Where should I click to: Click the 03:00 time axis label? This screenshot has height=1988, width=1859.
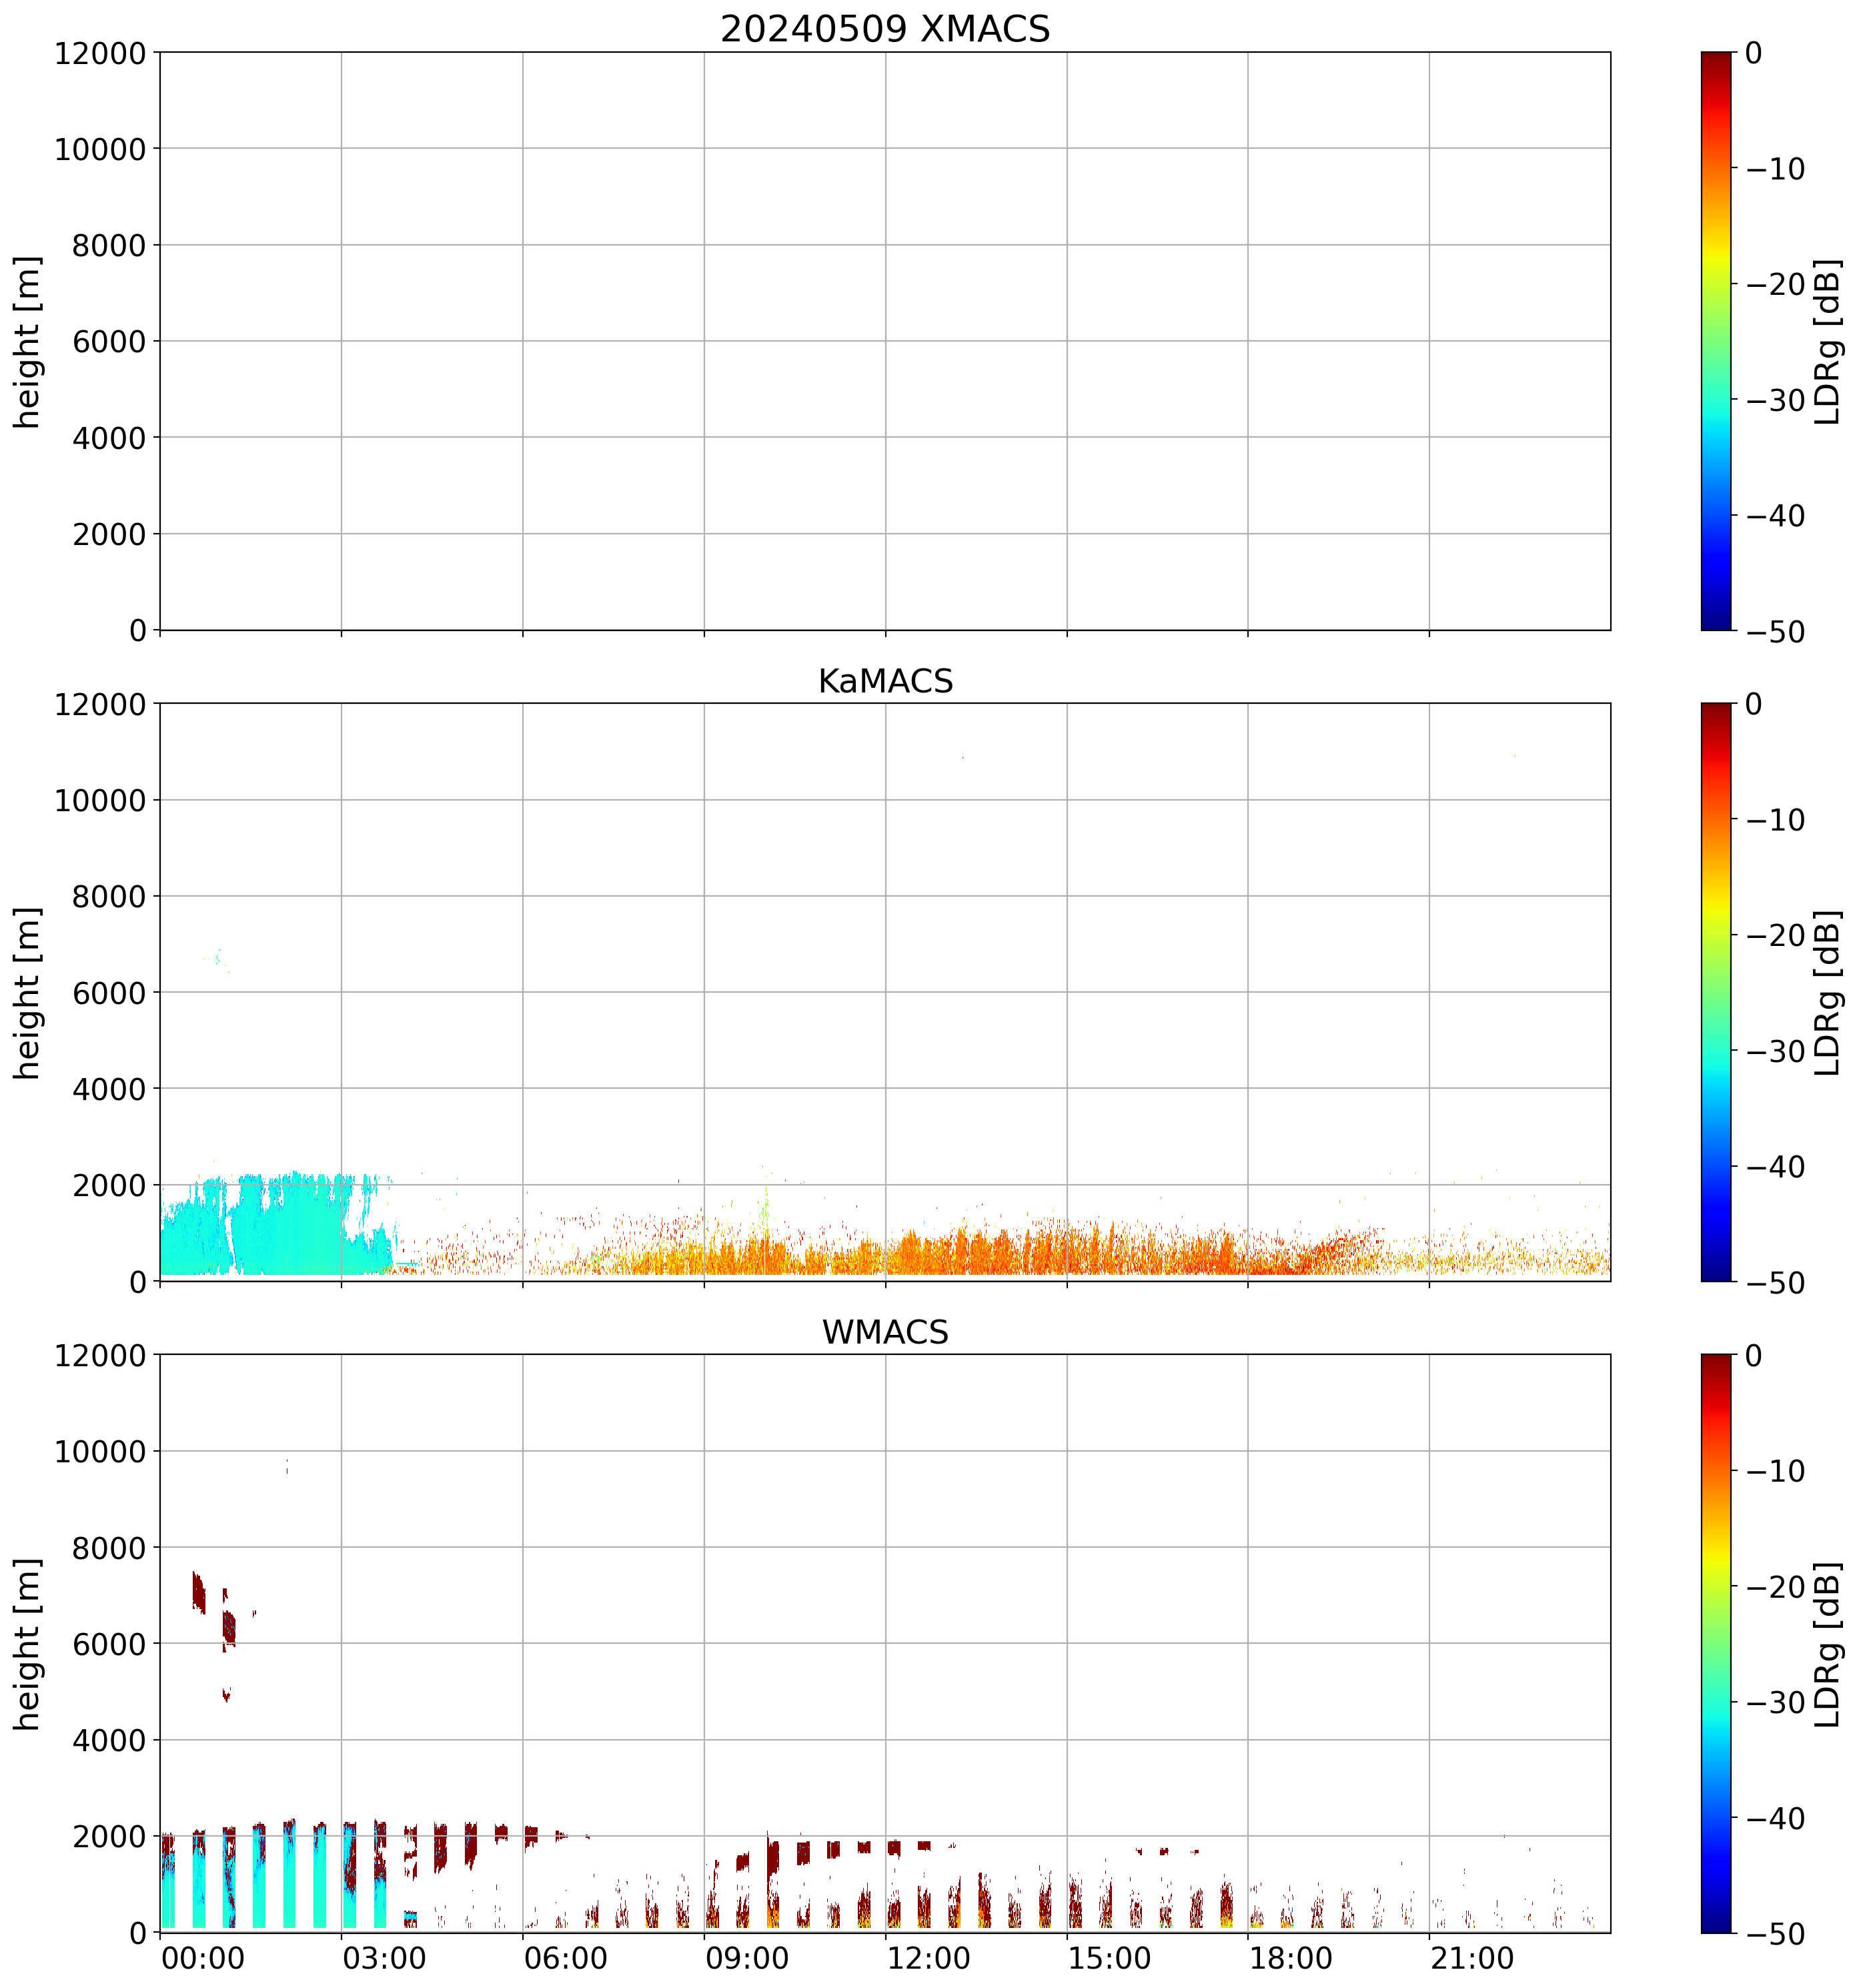pyautogui.click(x=384, y=1958)
